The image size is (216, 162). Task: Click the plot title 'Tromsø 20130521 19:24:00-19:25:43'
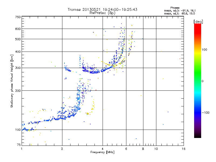click(x=102, y=9)
